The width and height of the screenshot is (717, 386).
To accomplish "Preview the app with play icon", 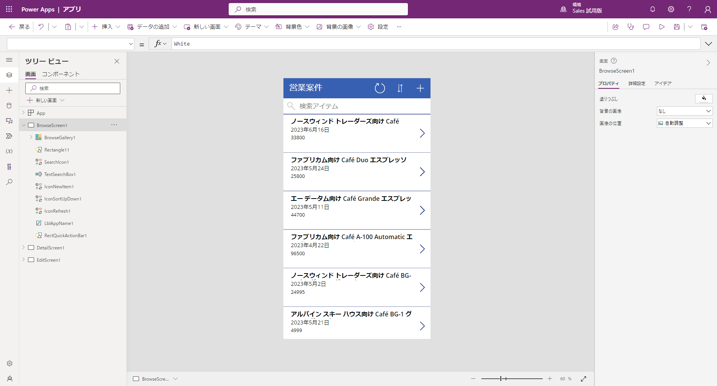I will (x=661, y=27).
